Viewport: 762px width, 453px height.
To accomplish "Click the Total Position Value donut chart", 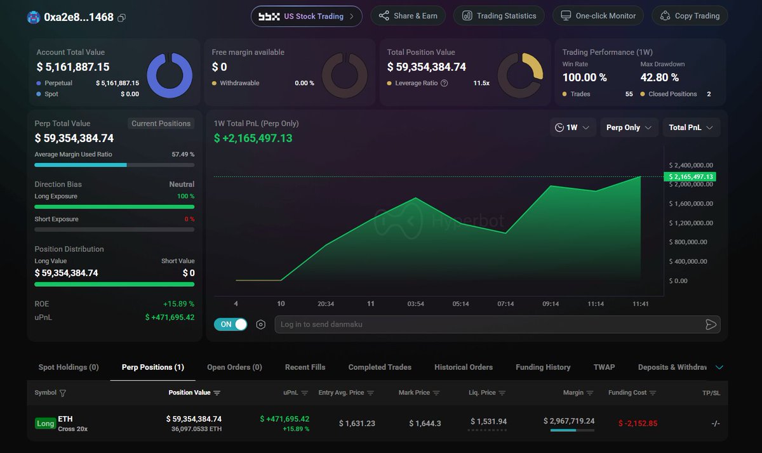I will point(520,75).
